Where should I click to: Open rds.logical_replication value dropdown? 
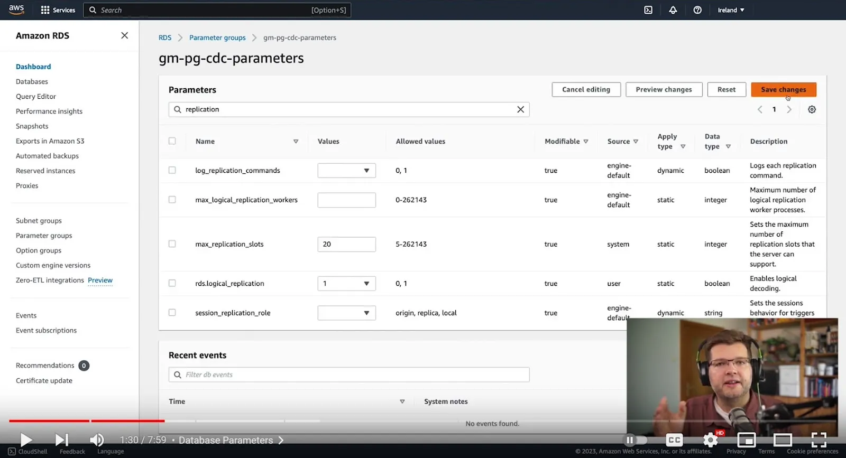pyautogui.click(x=346, y=283)
